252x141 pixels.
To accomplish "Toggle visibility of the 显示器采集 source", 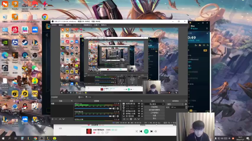I will pyautogui.click(x=139, y=116).
